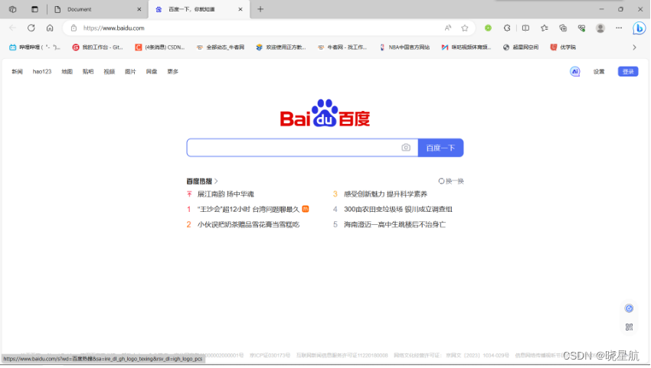Open 哔哩哔哩 bookmark
The height and width of the screenshot is (368, 651).
pyautogui.click(x=34, y=47)
